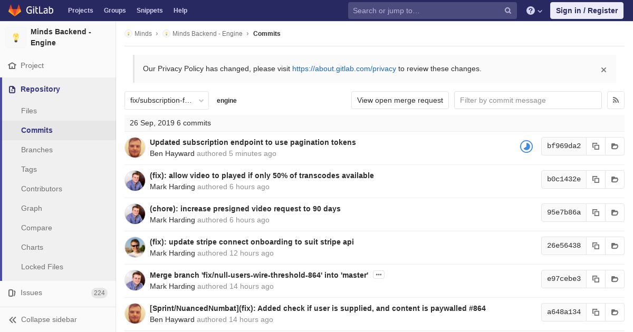Open the Projects menu
The width and height of the screenshot is (633, 332).
click(x=80, y=11)
